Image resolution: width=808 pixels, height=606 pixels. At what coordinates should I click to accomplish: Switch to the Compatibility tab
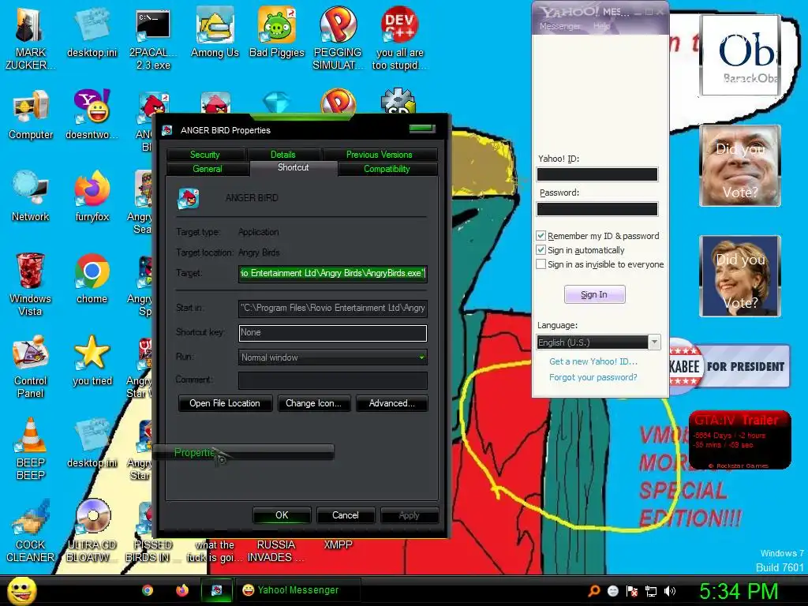click(387, 169)
